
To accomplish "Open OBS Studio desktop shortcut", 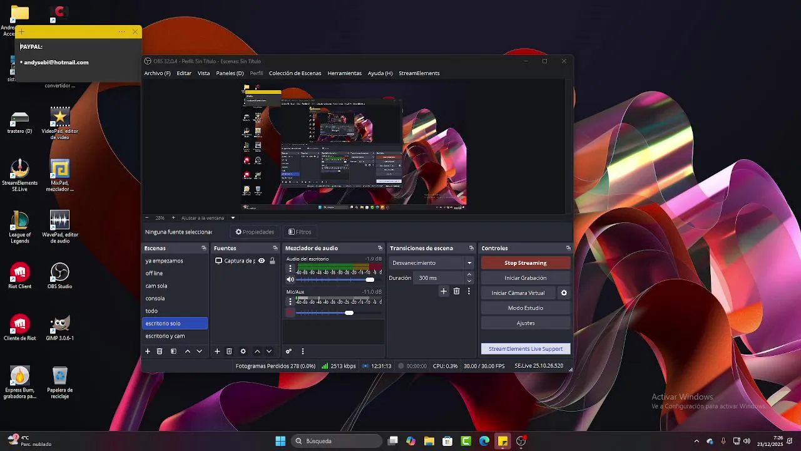I will pyautogui.click(x=59, y=276).
